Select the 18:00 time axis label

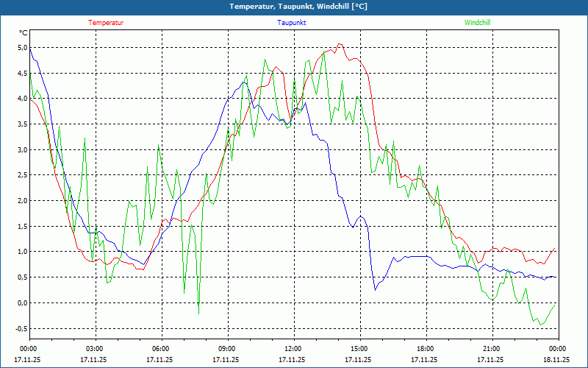426,349
